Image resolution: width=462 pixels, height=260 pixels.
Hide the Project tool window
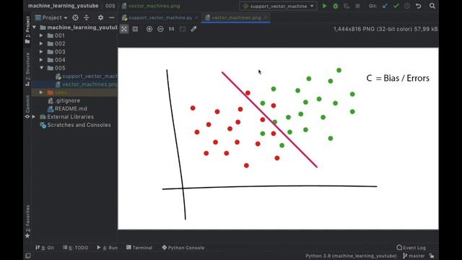coord(112,17)
